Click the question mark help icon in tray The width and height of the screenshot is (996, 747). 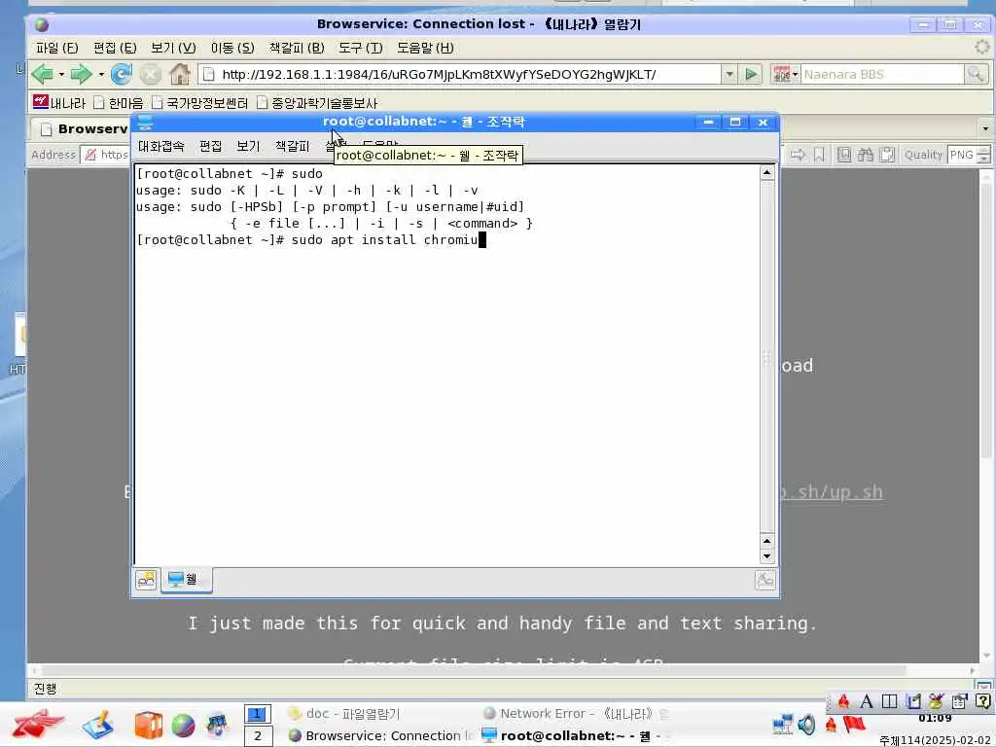(982, 701)
